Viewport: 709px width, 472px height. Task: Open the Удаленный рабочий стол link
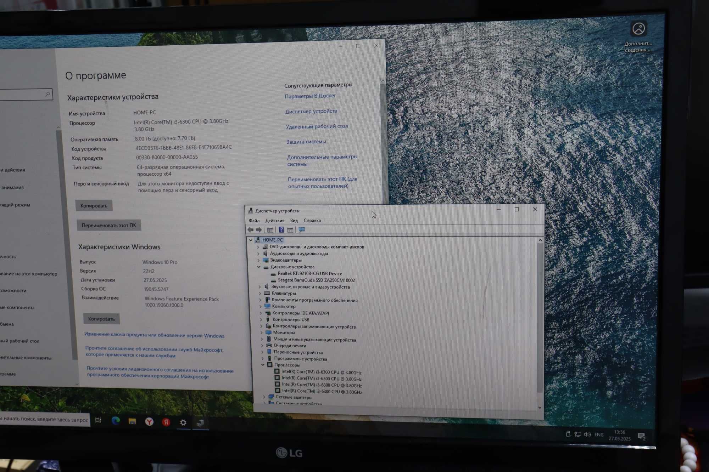(317, 126)
